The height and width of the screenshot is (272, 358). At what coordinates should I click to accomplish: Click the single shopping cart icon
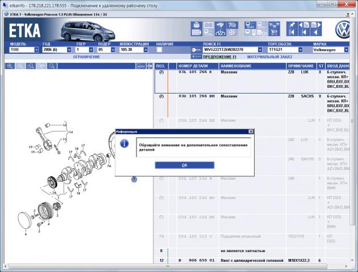click(x=274, y=32)
